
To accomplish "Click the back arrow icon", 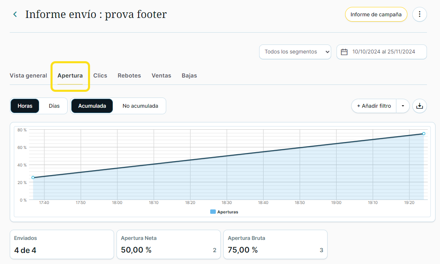I will [15, 14].
